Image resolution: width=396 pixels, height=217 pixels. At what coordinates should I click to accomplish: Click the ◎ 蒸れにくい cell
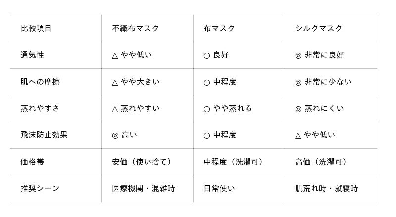[x=319, y=108]
